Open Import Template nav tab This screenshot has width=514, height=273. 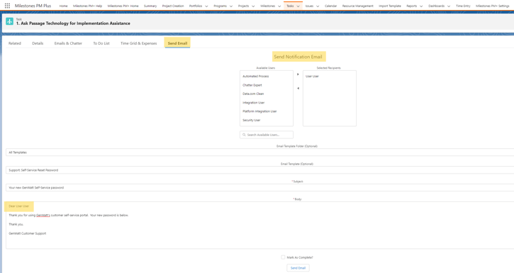(x=390, y=6)
